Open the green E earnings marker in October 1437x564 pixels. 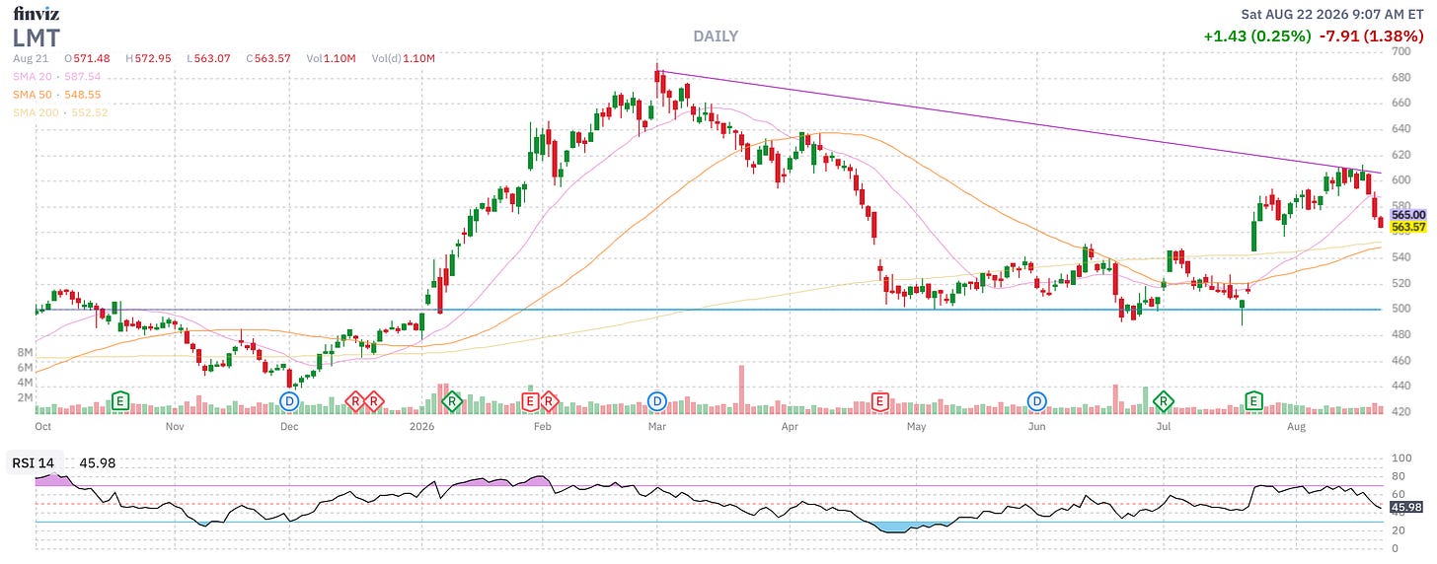[x=120, y=401]
